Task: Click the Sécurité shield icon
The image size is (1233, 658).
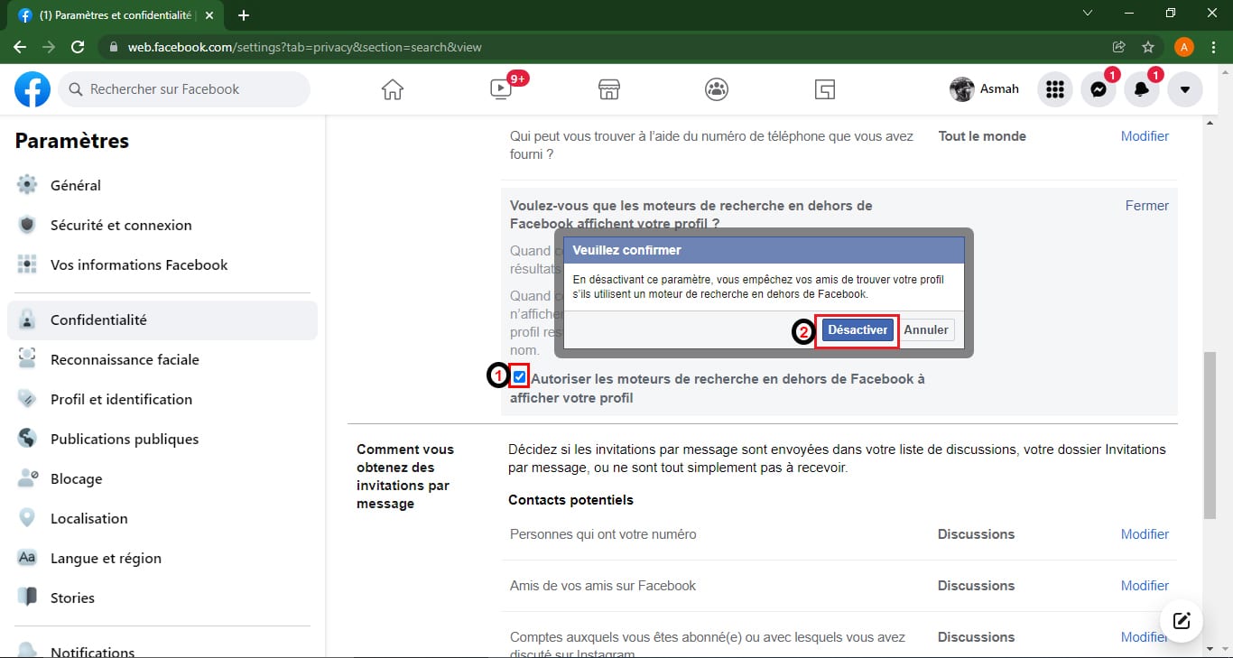Action: (x=27, y=225)
